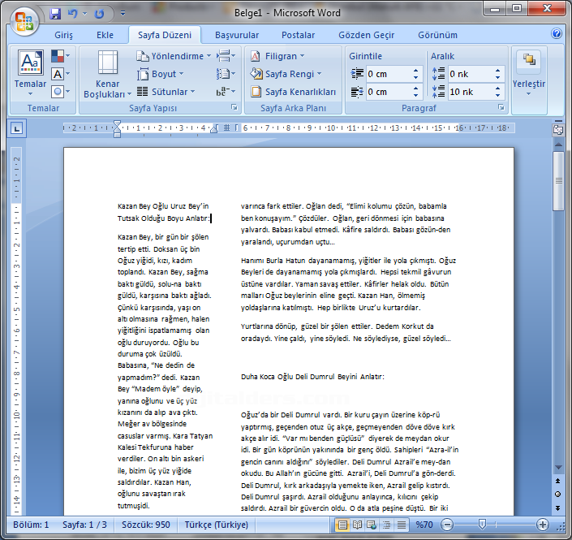Increase spacing before with up arrow
The height and width of the screenshot is (540, 572).
click(498, 71)
